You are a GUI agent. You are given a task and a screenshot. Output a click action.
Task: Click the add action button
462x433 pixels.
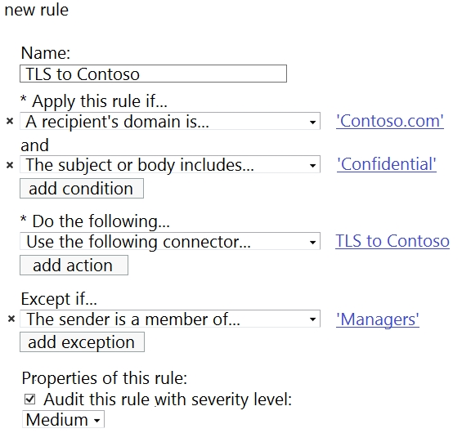click(74, 266)
